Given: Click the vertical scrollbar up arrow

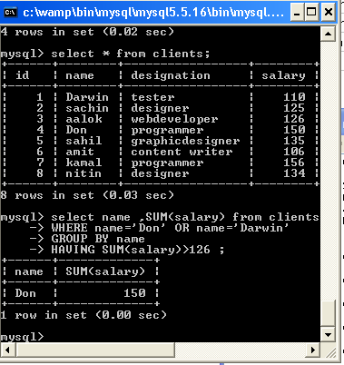Looking at the screenshot, I should click(x=328, y=34).
